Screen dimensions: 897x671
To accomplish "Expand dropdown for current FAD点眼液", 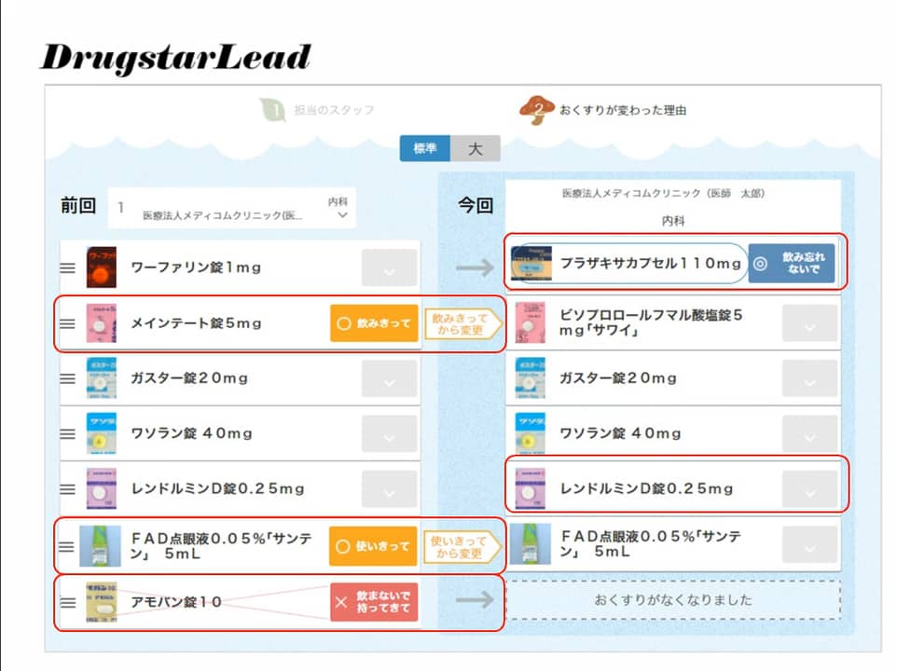I will [x=809, y=544].
